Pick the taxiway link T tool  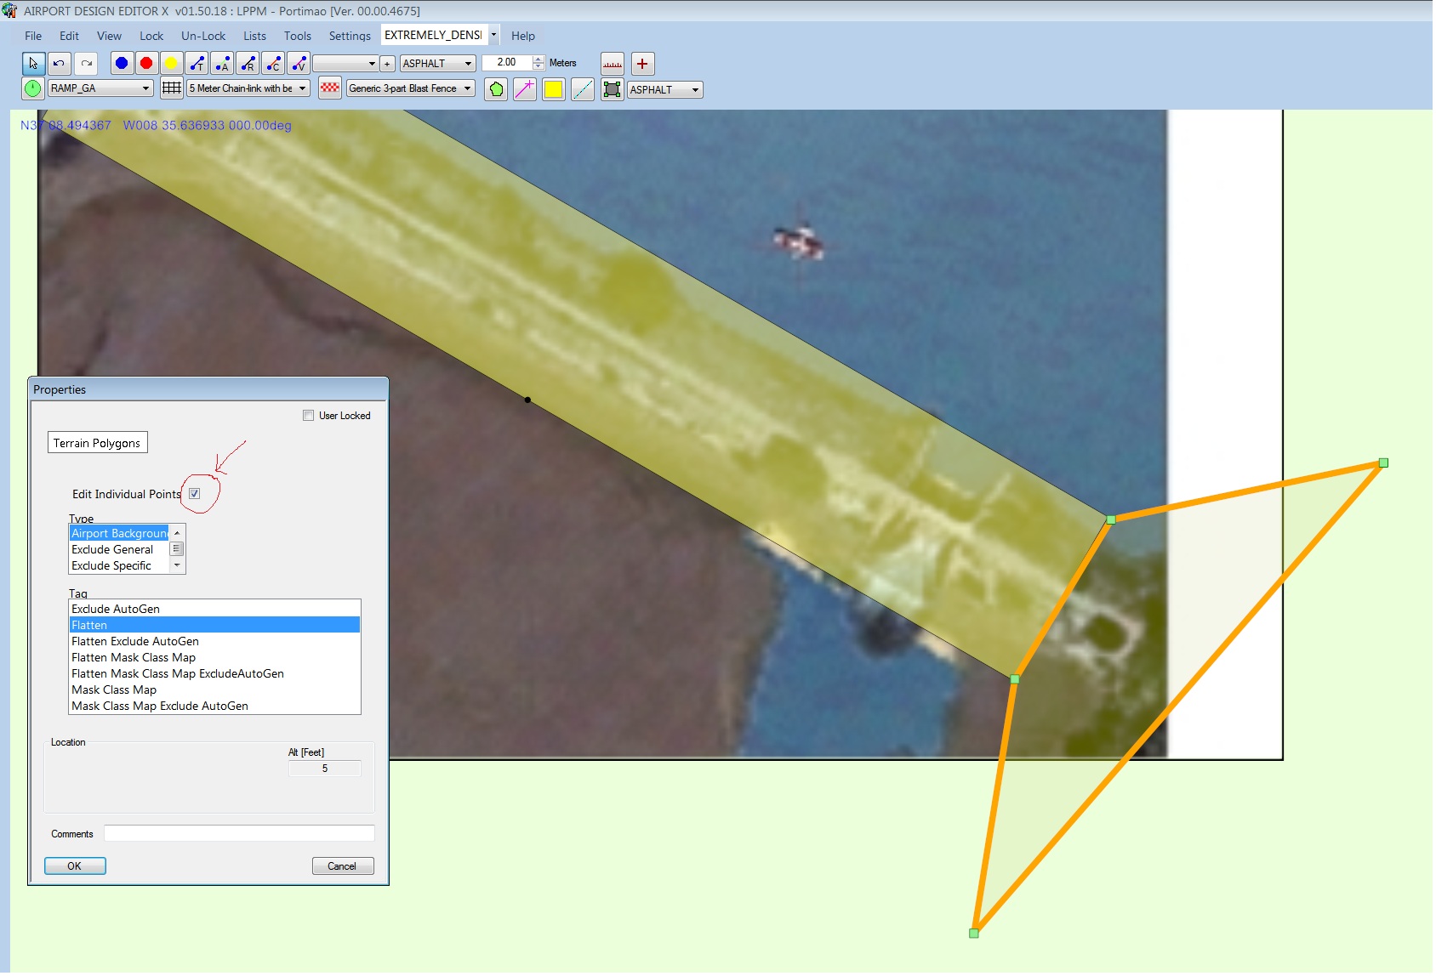click(197, 64)
